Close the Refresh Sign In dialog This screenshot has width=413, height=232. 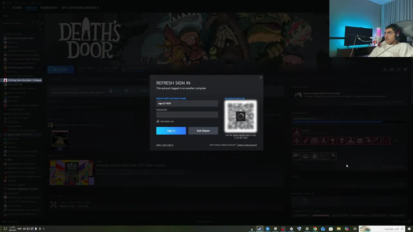261,77
